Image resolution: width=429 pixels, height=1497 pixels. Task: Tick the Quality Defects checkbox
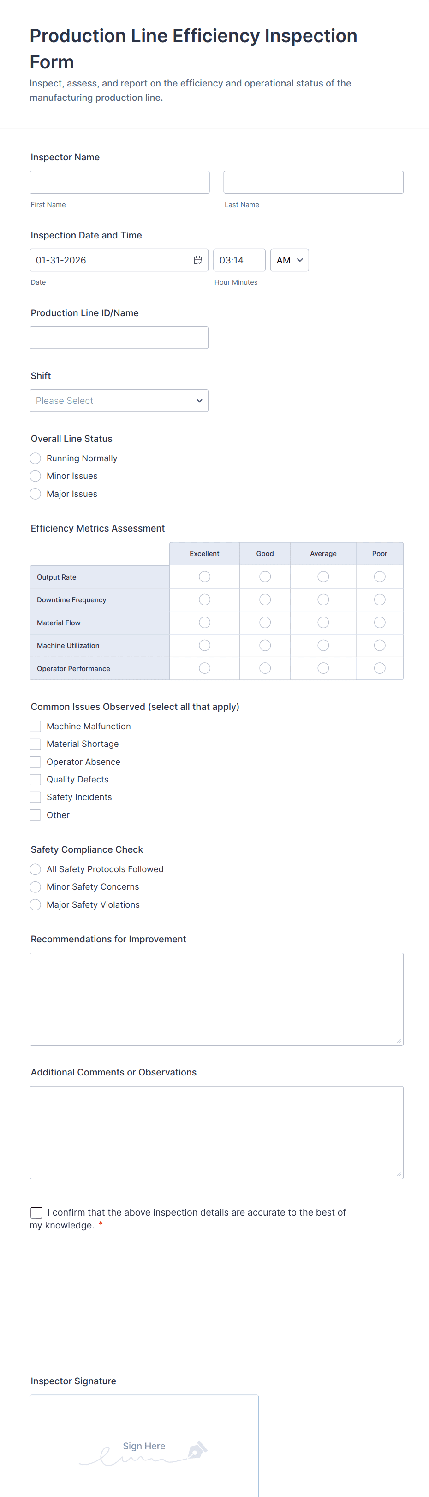[x=36, y=779]
